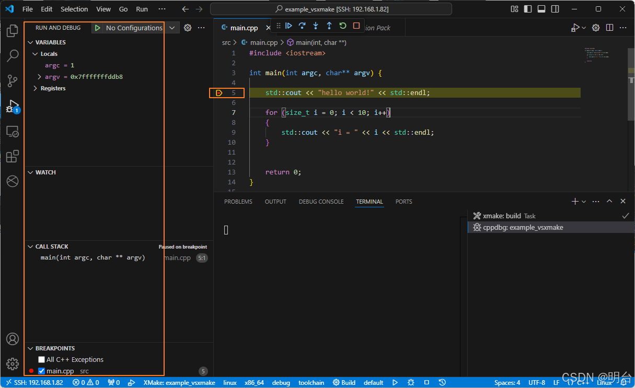Collapse the BREAKPOINTS section
Viewport: 635px width, 388px height.
(x=30, y=348)
